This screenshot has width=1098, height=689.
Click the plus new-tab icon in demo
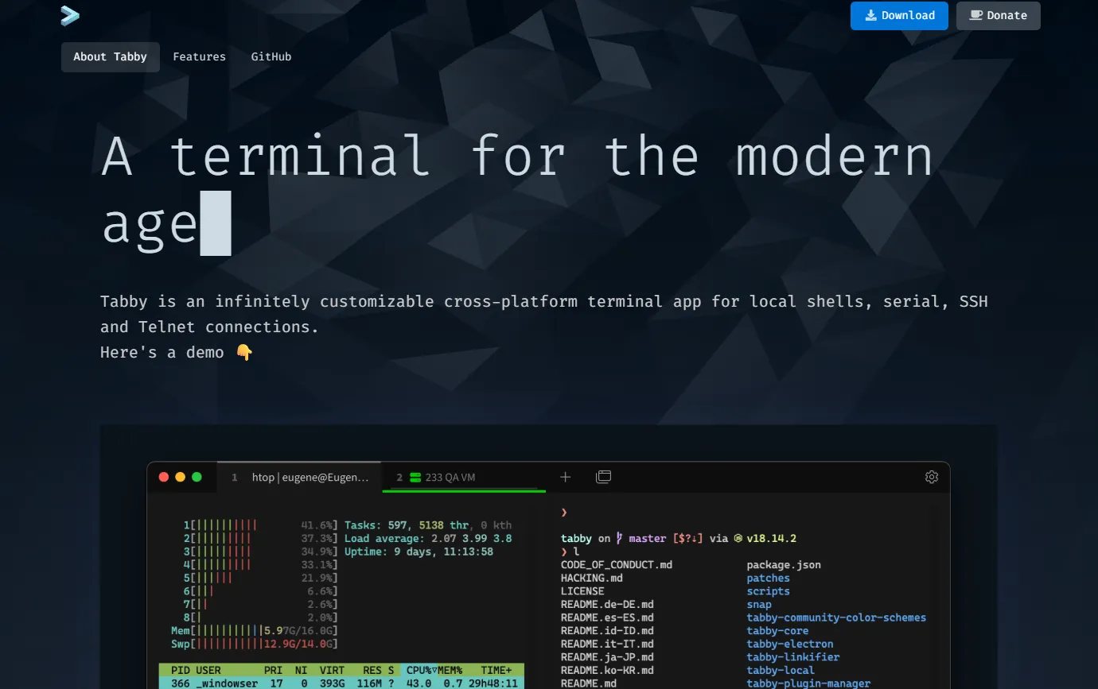(566, 477)
